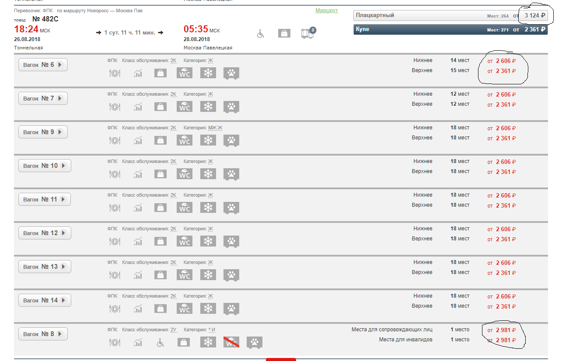Viewport: 576px width, 361px height.
Task: Click the crossed-out WC icon for Вагон № 8
Action: point(231,342)
